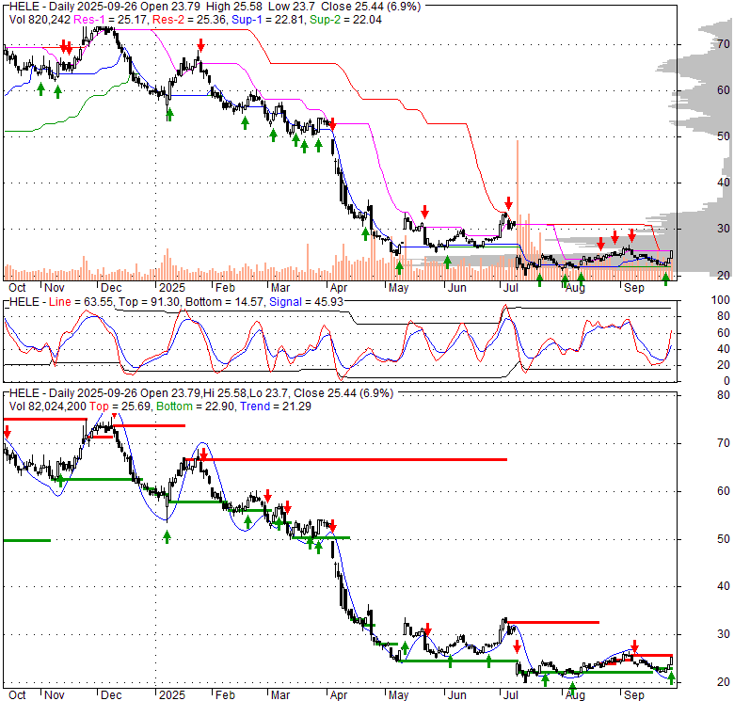
Task: Click red sell arrow above July peak, top chart
Action: [x=509, y=203]
